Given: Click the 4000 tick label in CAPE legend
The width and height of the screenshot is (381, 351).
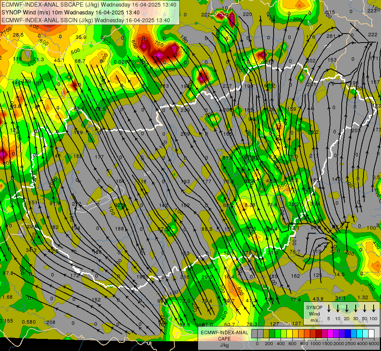Looking at the screenshot, I should (x=362, y=344).
